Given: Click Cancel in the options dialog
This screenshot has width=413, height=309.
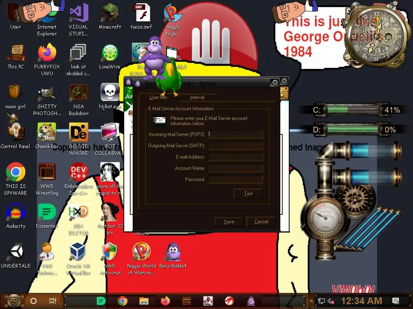Looking at the screenshot, I should pos(261,222).
